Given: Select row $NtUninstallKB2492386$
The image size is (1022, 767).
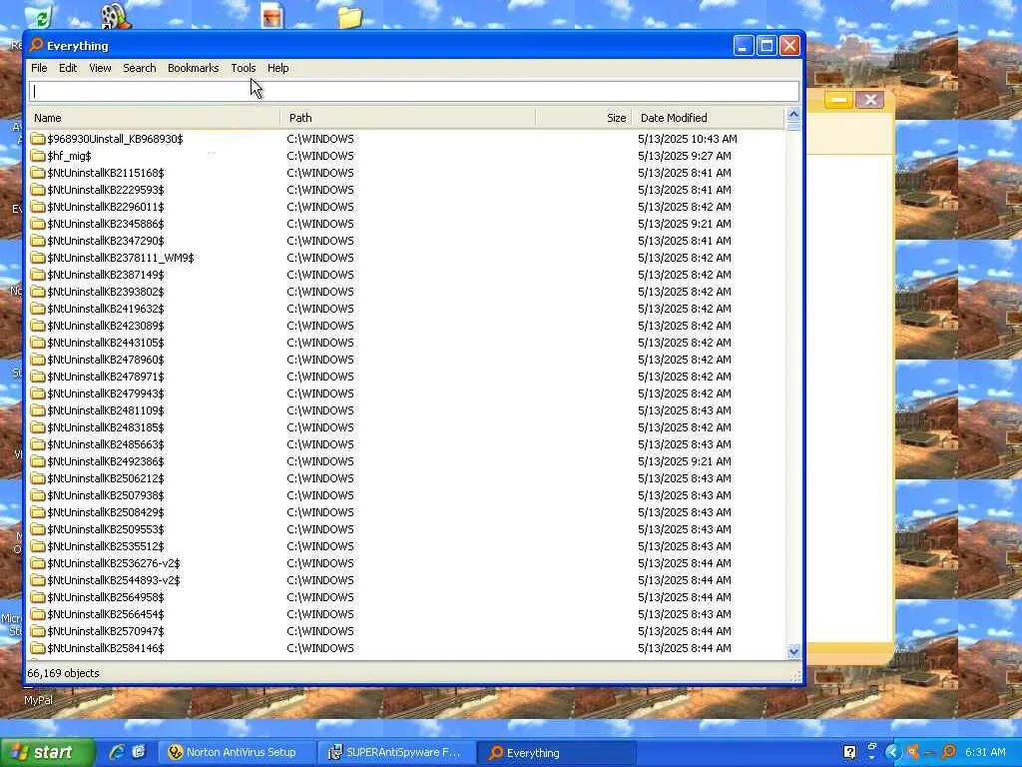Looking at the screenshot, I should coord(407,461).
